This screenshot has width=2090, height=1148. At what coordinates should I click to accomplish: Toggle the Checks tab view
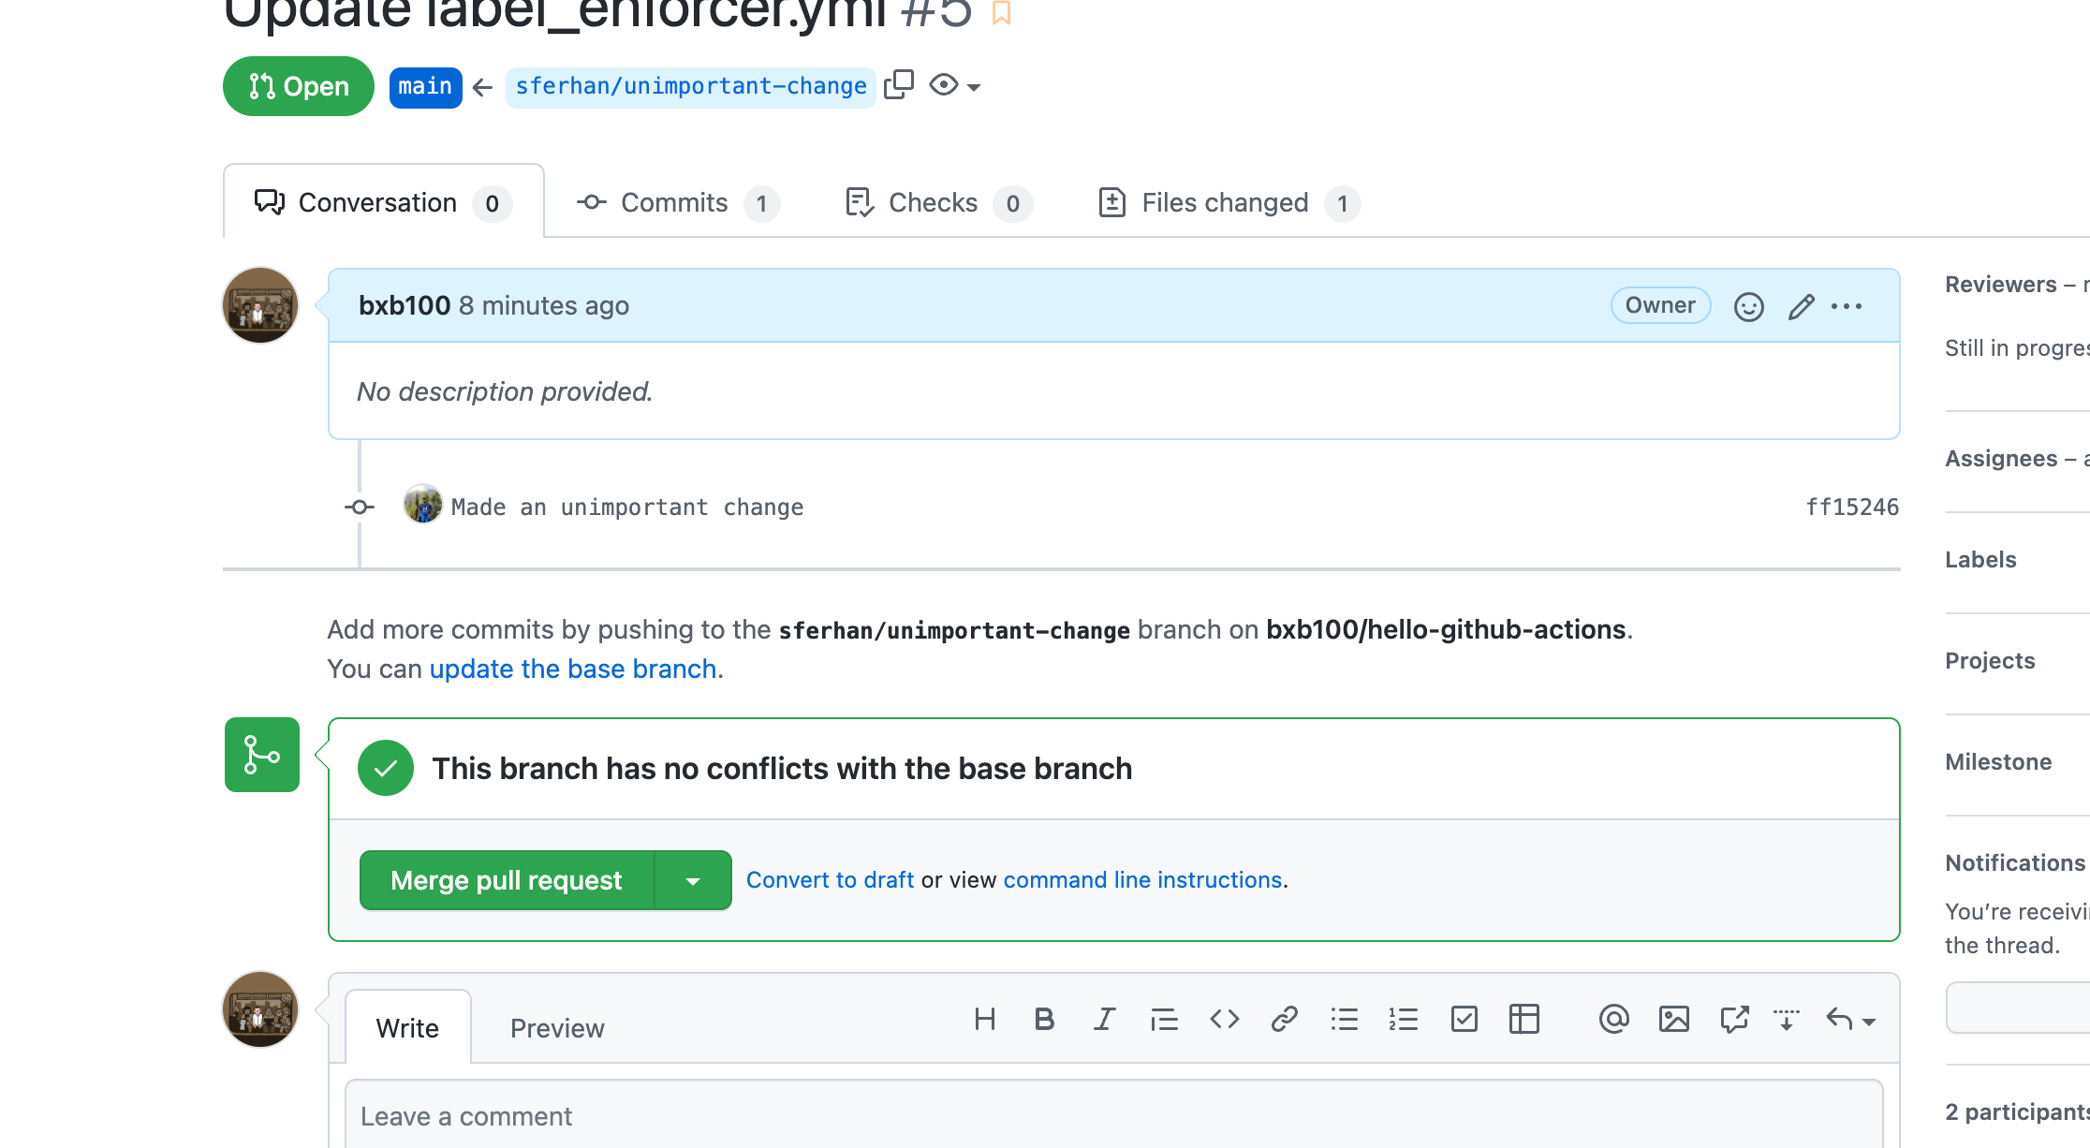tap(933, 200)
